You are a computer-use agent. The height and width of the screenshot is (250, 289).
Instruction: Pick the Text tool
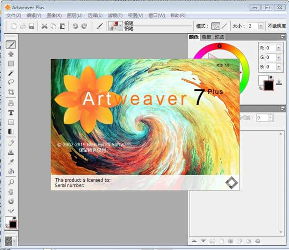click(x=11, y=112)
